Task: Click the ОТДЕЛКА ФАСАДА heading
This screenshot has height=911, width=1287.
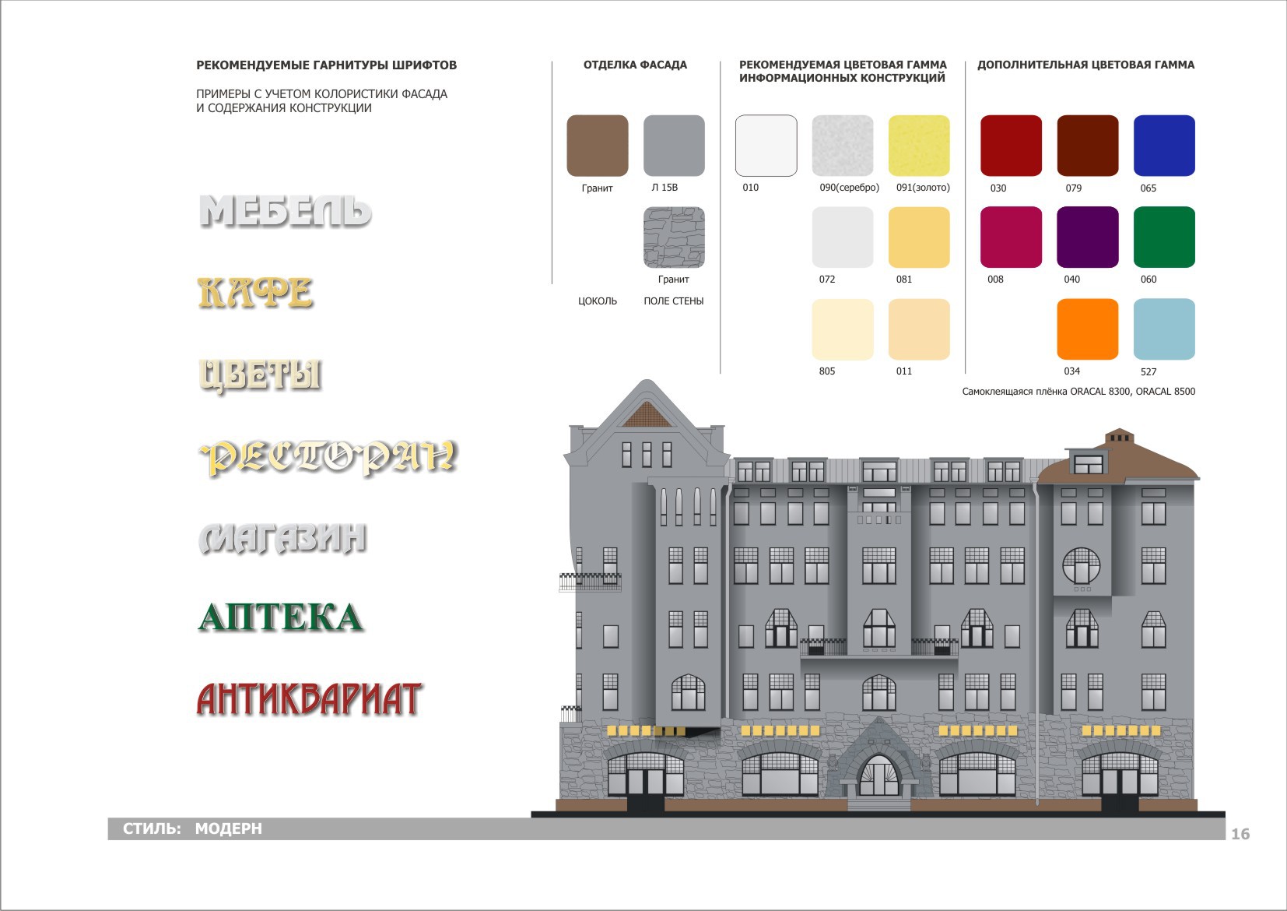Action: [635, 65]
